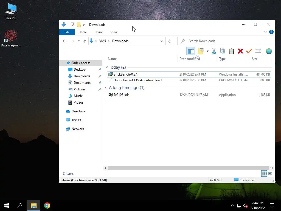Image resolution: width=281 pixels, height=211 pixels.
Task: Delete using the red X icon
Action: pos(240,51)
